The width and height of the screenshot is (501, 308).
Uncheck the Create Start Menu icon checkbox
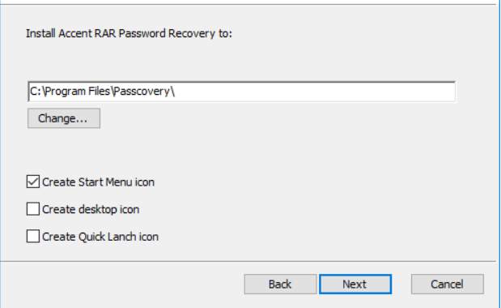(33, 182)
